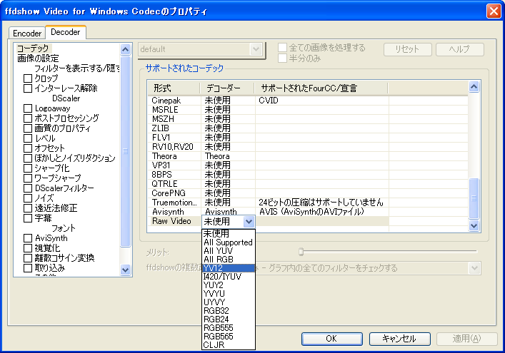The height and width of the screenshot is (353, 505).
Task: Pick RGB32 option in the open list
Action: pyautogui.click(x=228, y=311)
